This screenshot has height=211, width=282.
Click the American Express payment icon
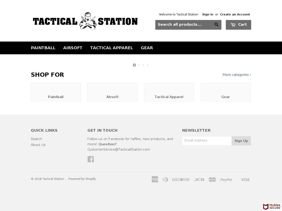coord(155,179)
